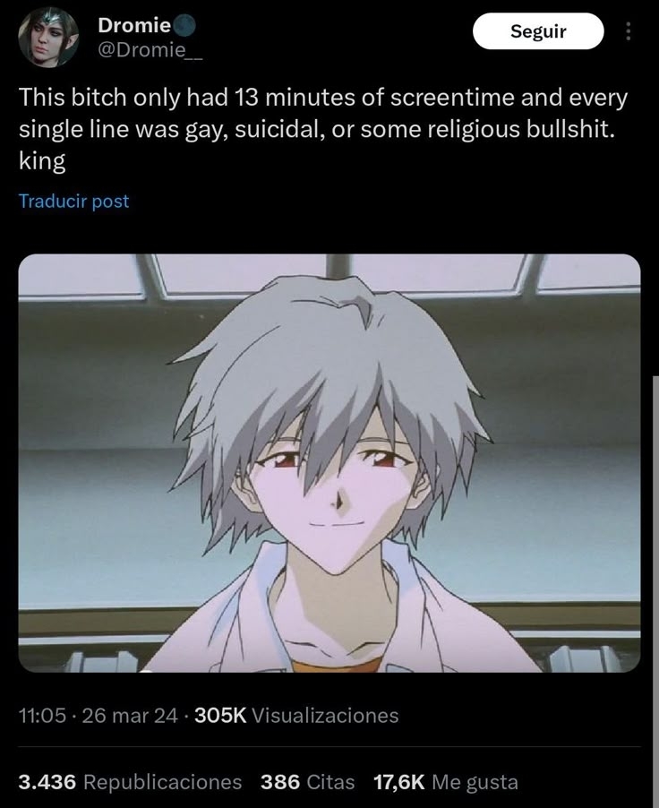Open the @Dromie__ handle link
This screenshot has width=659, height=808.
tap(150, 50)
